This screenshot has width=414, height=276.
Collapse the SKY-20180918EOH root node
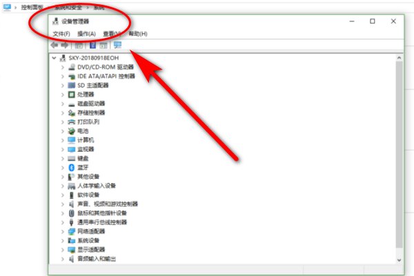click(x=54, y=58)
